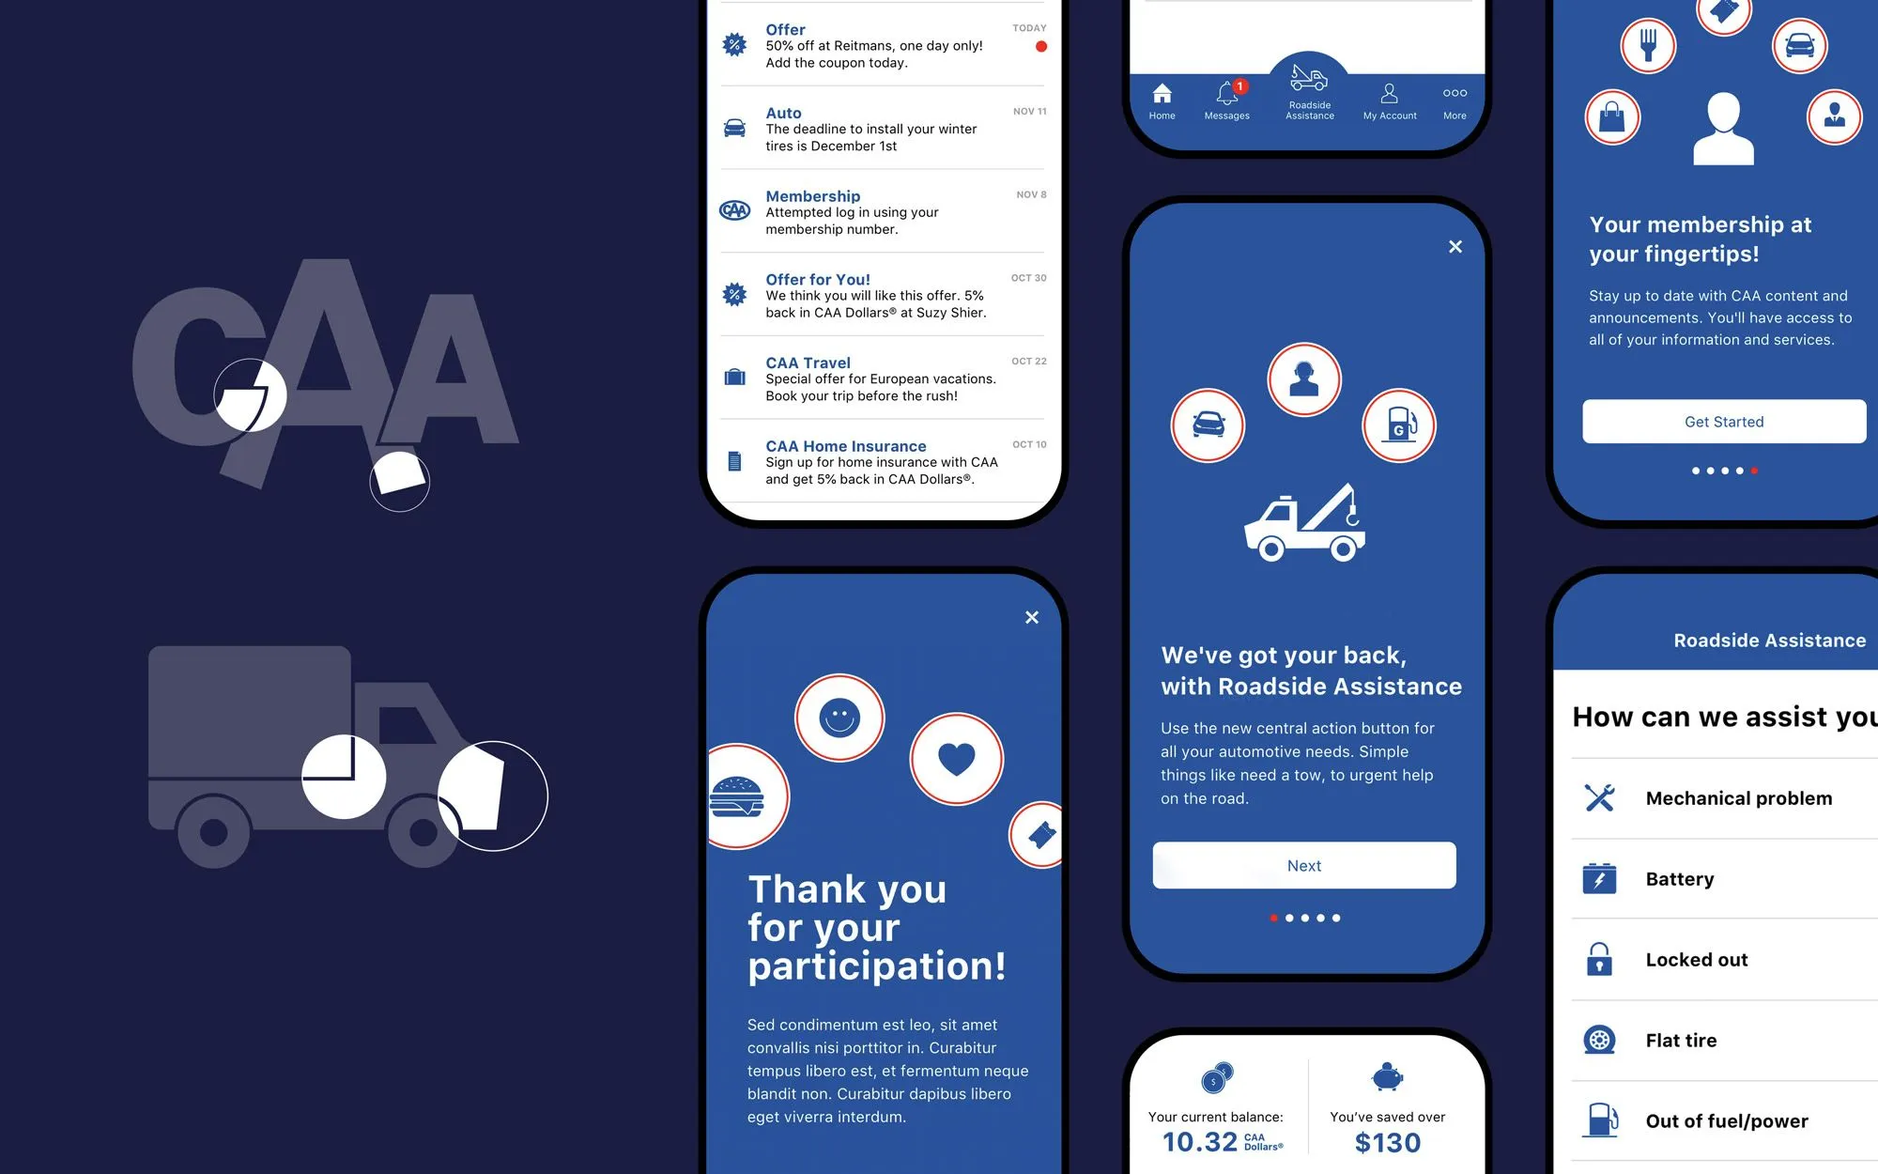Select the Out of fuel pump icon

point(1599,1119)
